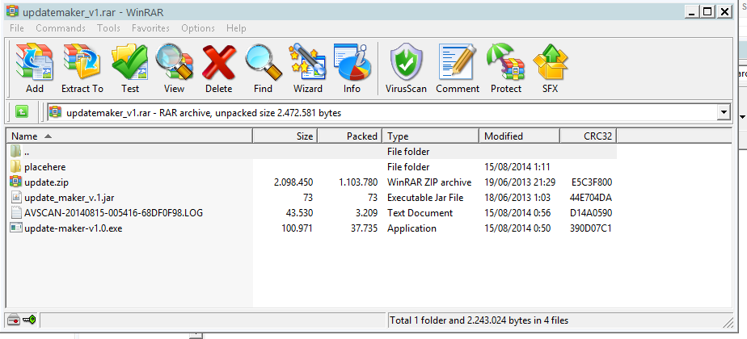Click the archive path address field
This screenshot has height=339, width=747.
click(x=382, y=113)
